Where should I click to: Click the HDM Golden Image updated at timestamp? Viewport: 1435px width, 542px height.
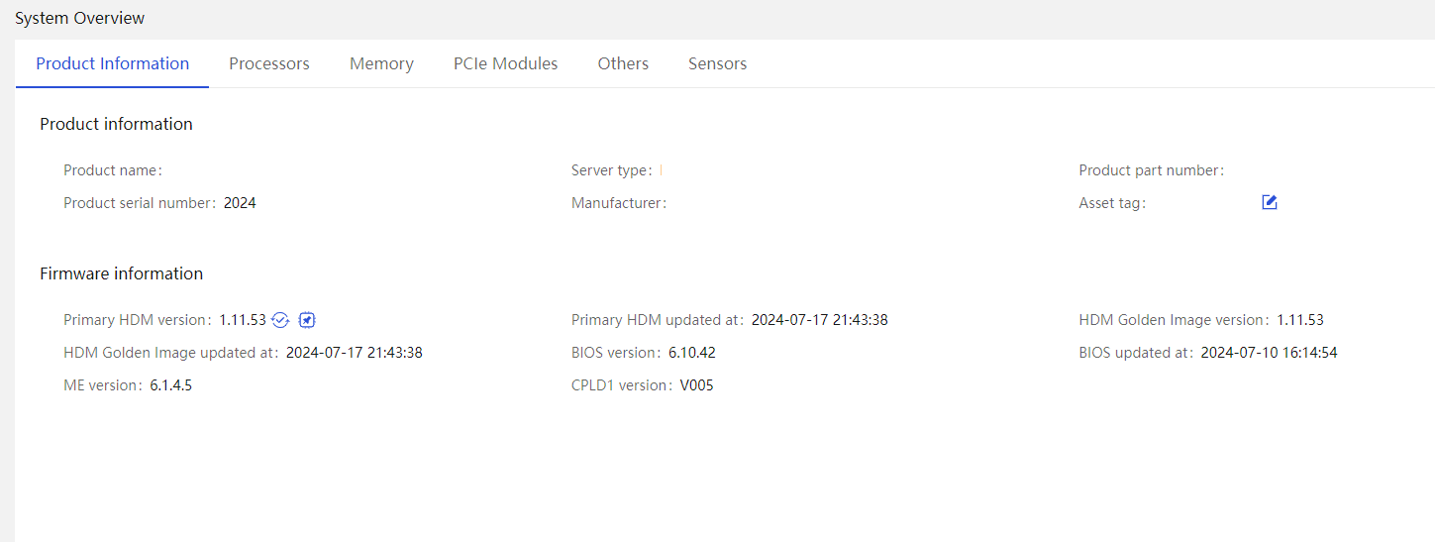355,353
